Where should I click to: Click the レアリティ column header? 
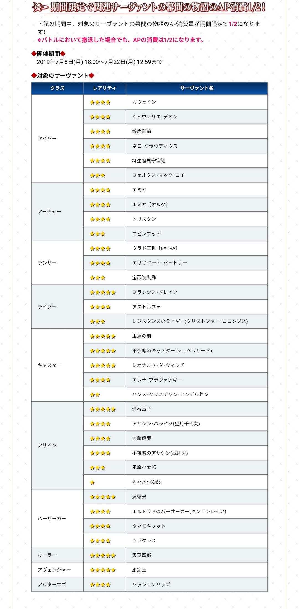pyautogui.click(x=104, y=88)
